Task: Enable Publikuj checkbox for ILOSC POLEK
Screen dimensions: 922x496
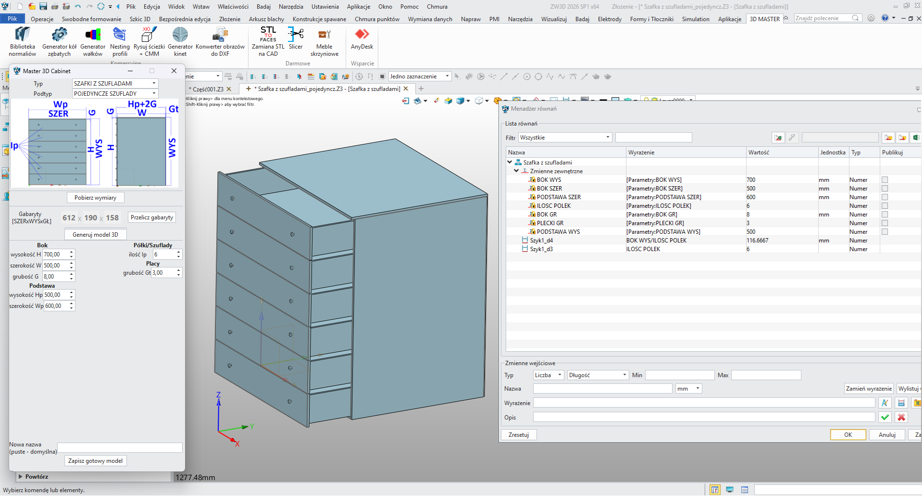Action: click(885, 206)
